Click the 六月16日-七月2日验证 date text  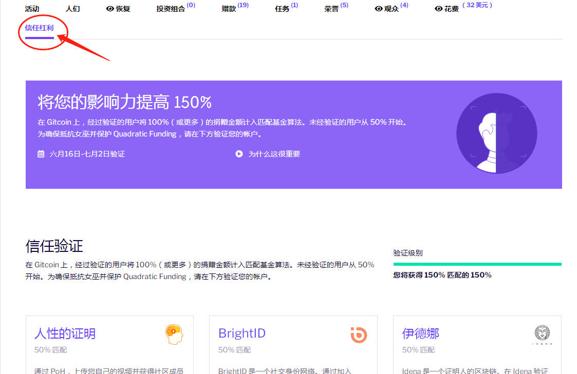click(x=87, y=154)
